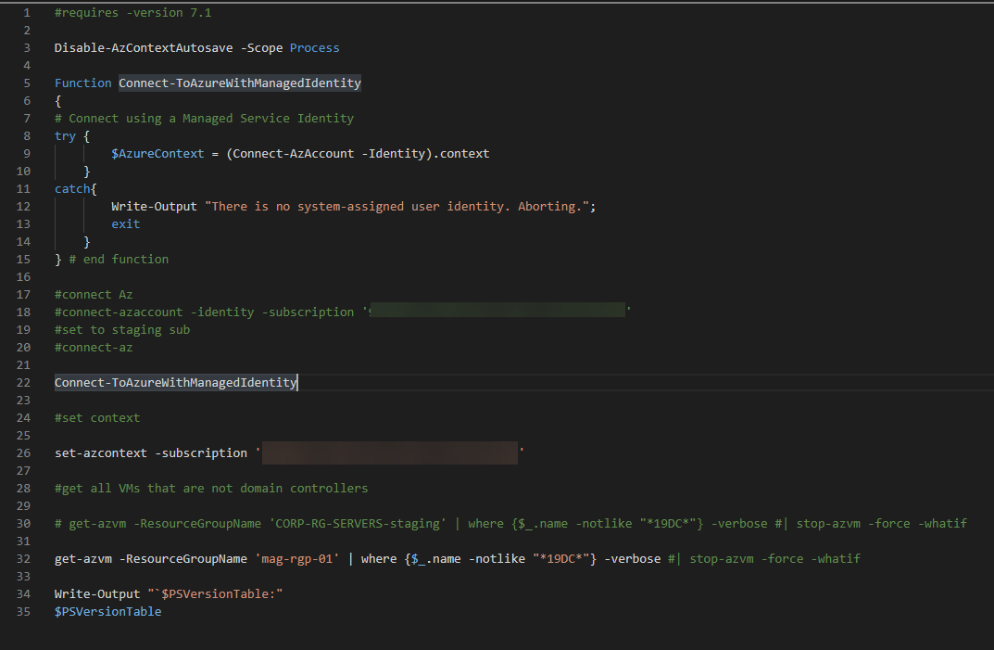The height and width of the screenshot is (650, 994).
Task: Click 'stop-azvm -force -whatif' comment on line 32
Action: (x=774, y=559)
